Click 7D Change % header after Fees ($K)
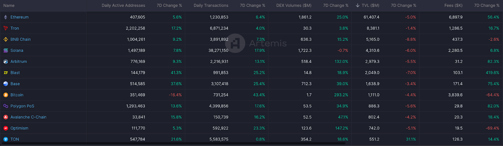Viewport: 503px width, 146px height. pos(487,5)
